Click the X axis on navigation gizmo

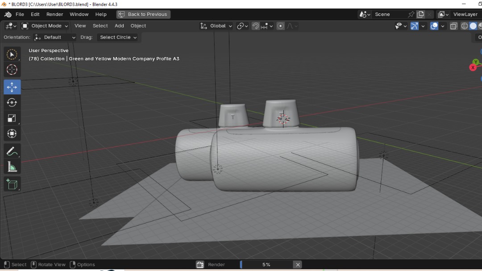click(473, 68)
